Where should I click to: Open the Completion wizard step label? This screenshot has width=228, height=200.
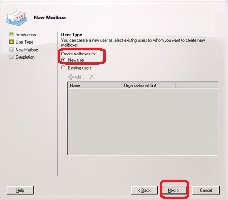[25, 57]
